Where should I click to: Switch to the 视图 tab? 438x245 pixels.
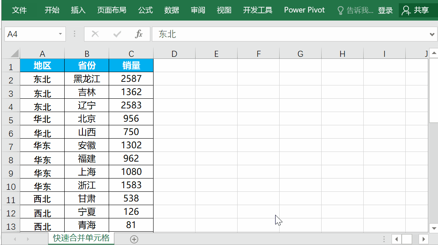click(224, 10)
